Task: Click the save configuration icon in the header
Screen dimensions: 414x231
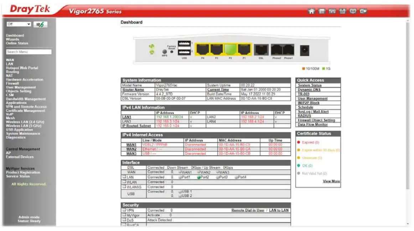Action: [x=343, y=11]
